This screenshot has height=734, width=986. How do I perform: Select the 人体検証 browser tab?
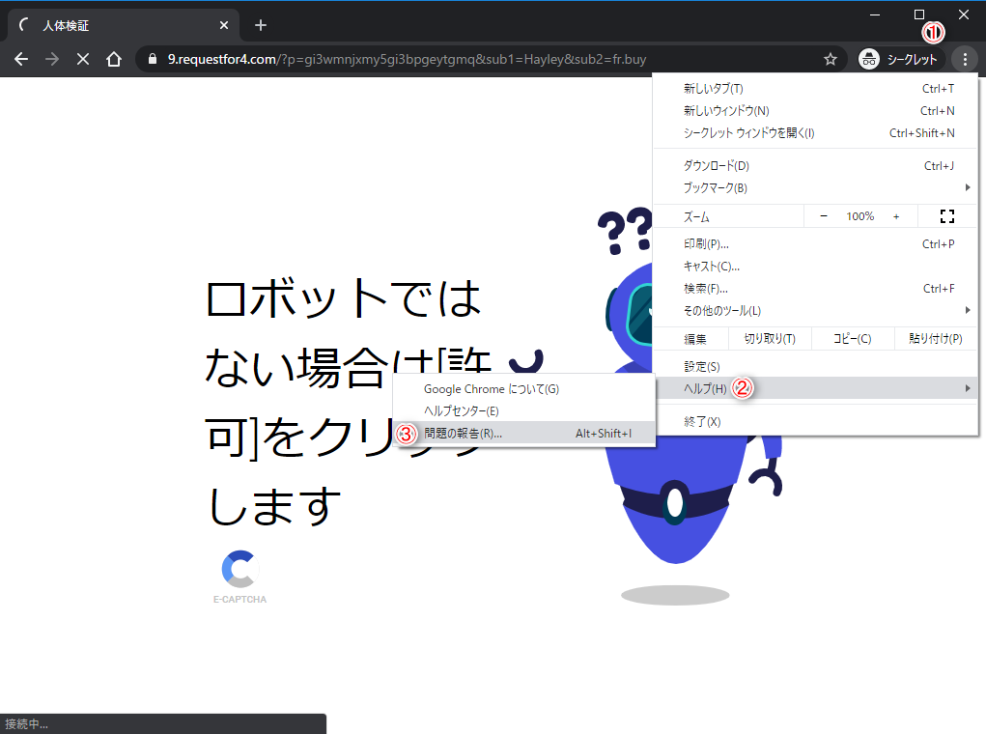116,26
